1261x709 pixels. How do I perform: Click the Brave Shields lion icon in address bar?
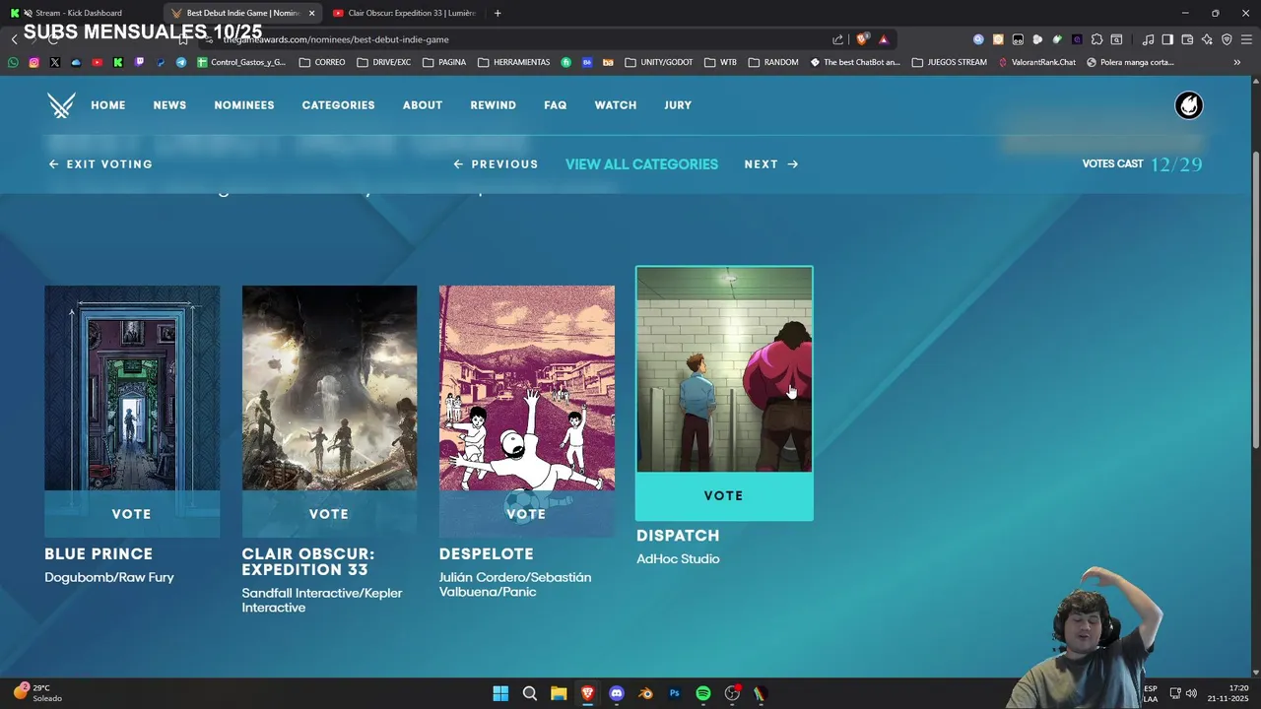tap(862, 39)
